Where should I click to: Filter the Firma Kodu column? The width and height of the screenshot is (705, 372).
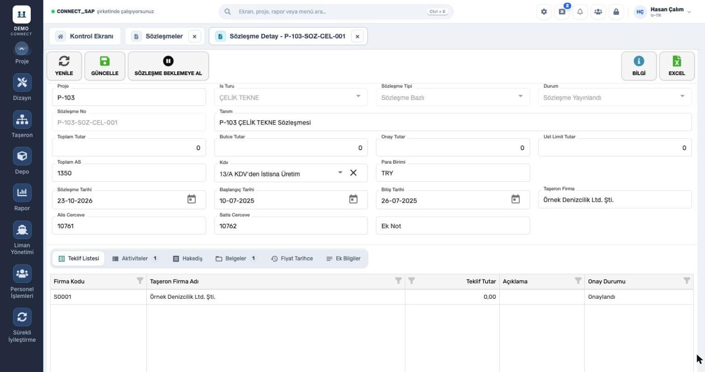(139, 281)
